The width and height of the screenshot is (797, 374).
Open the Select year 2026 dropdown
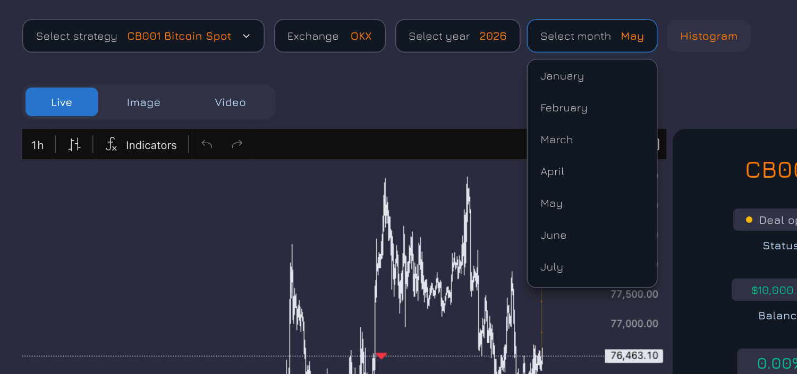coord(457,36)
